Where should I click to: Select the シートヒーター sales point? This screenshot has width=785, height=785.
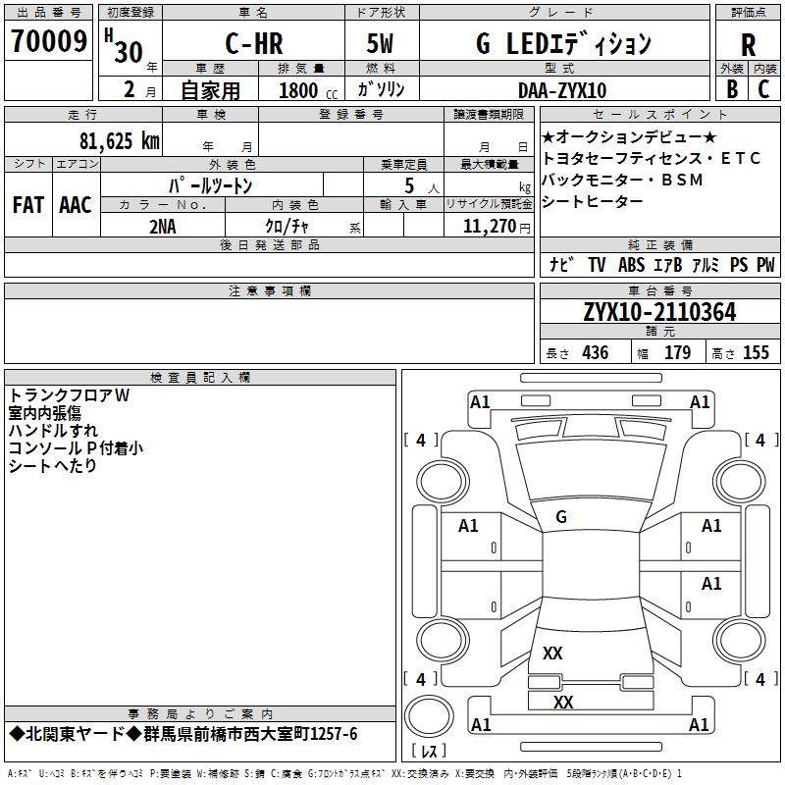tap(593, 201)
